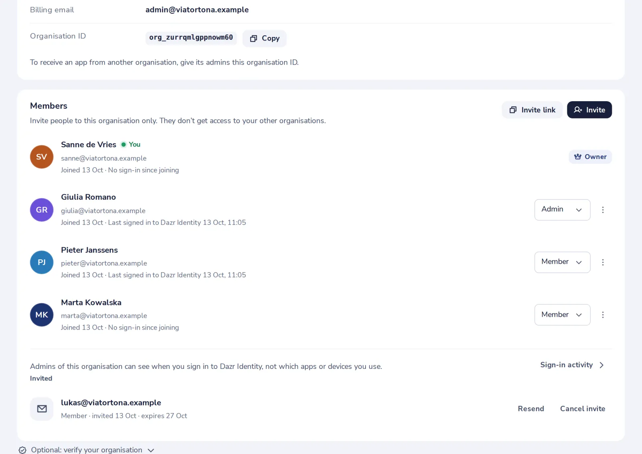Click the name Marta Kowalska
642x454 pixels.
click(91, 303)
